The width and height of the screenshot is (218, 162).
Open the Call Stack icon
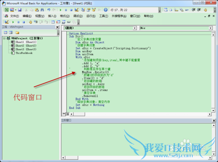click(74, 22)
